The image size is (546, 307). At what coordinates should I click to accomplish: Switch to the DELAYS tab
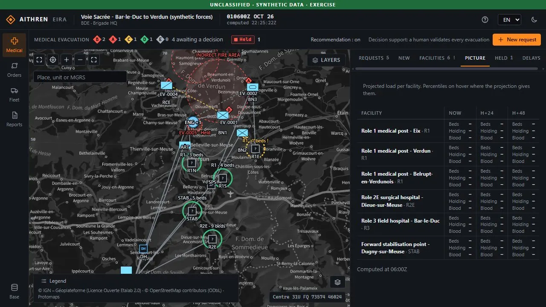[531, 58]
